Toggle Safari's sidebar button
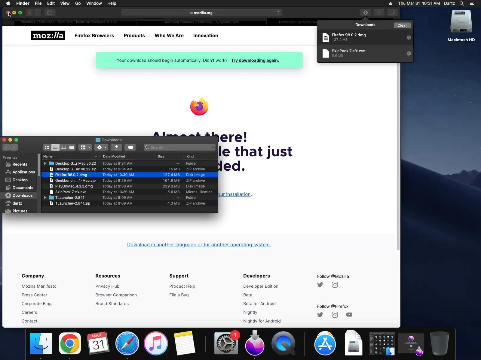481x360 pixels. point(50,13)
